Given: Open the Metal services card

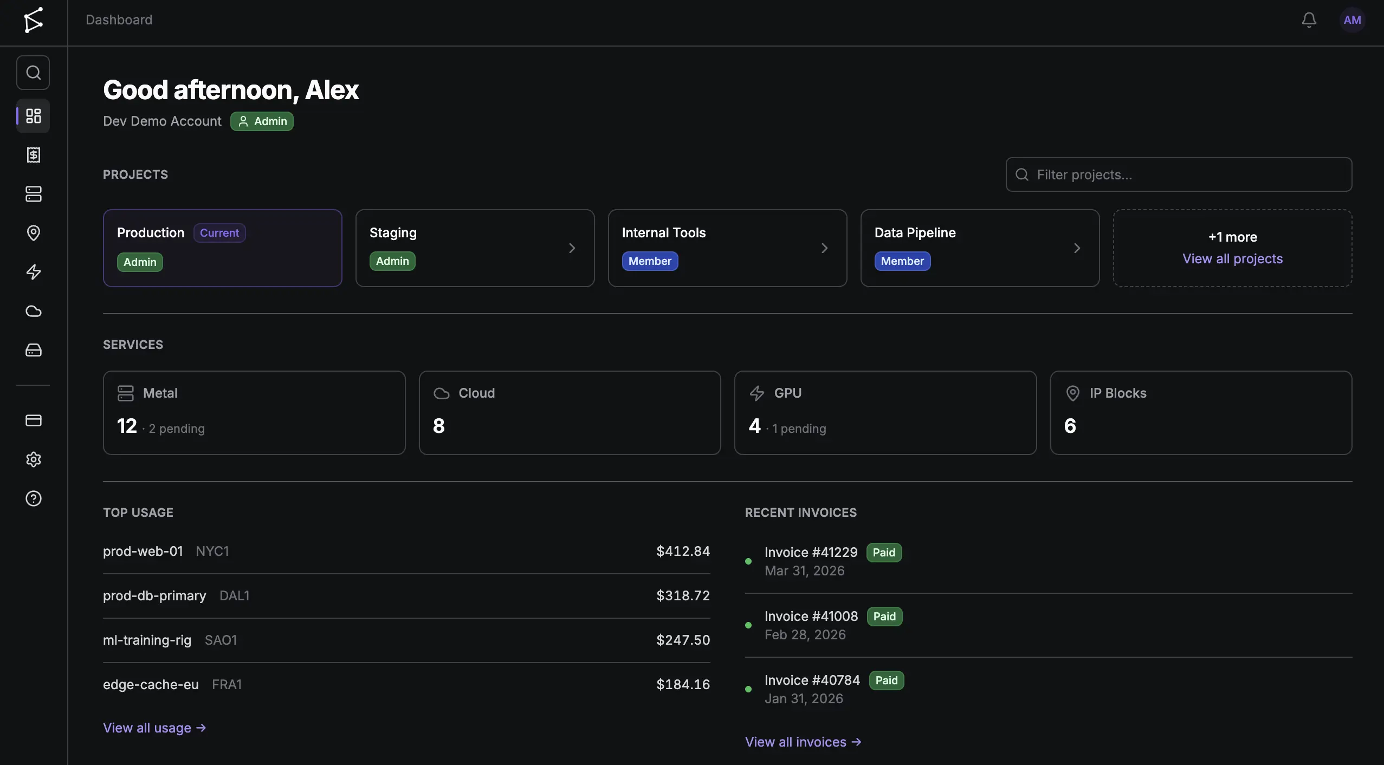Looking at the screenshot, I should tap(254, 413).
